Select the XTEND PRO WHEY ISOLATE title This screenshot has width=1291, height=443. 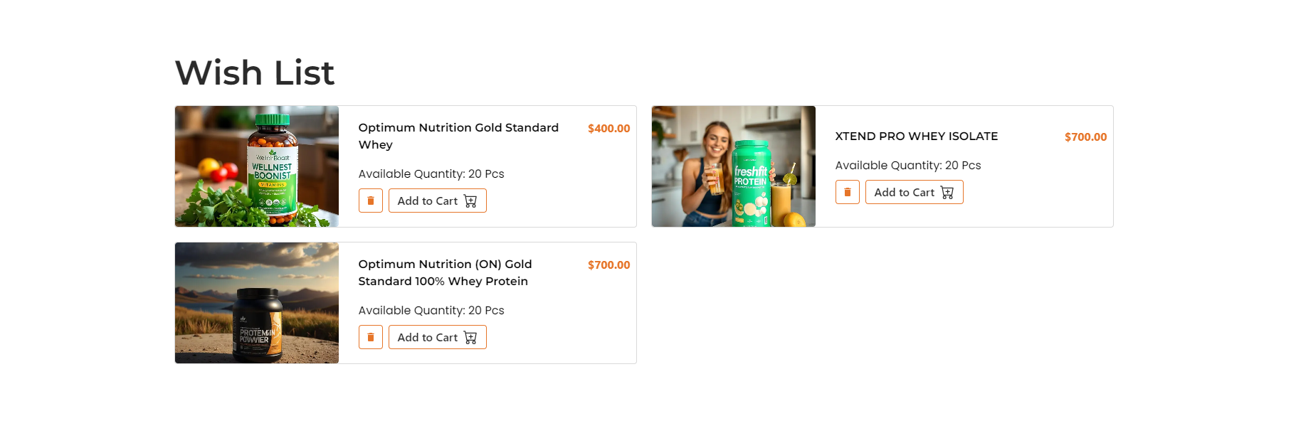[x=917, y=136]
